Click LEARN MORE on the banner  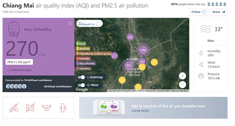[140, 111]
